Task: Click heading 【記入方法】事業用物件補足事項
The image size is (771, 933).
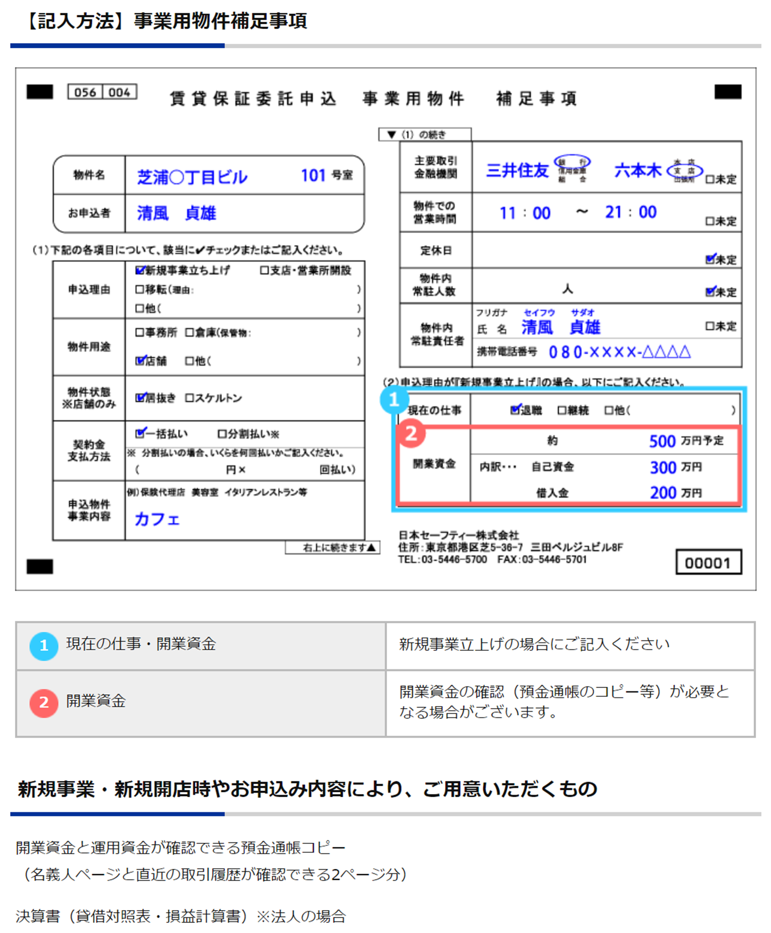Action: (165, 21)
